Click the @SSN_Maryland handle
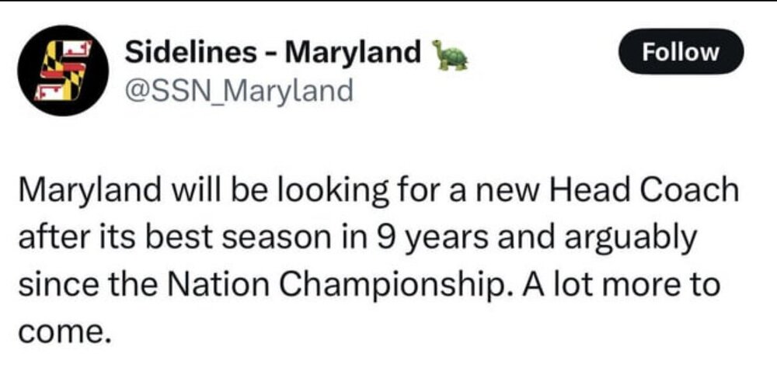 [x=239, y=91]
